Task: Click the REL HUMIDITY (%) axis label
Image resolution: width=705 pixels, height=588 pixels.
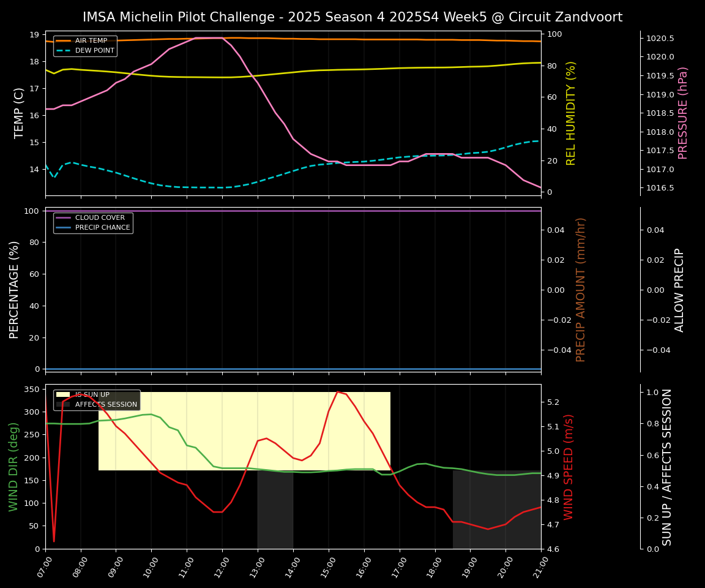Action: coord(571,113)
